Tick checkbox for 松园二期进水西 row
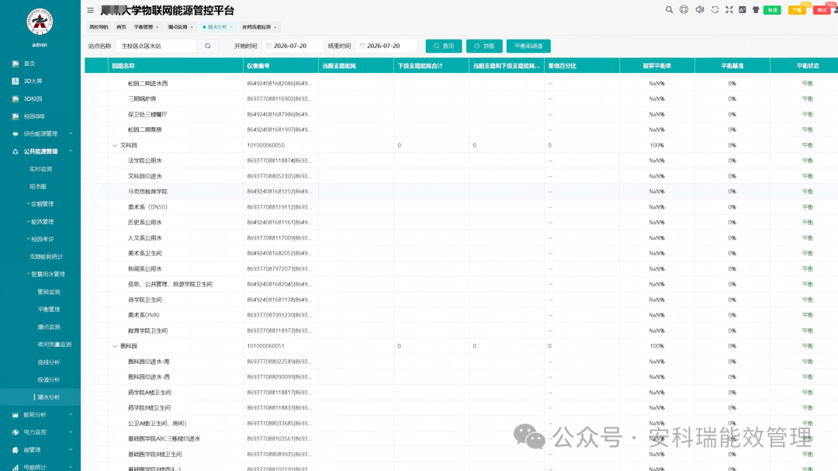The image size is (838, 471). [x=96, y=83]
